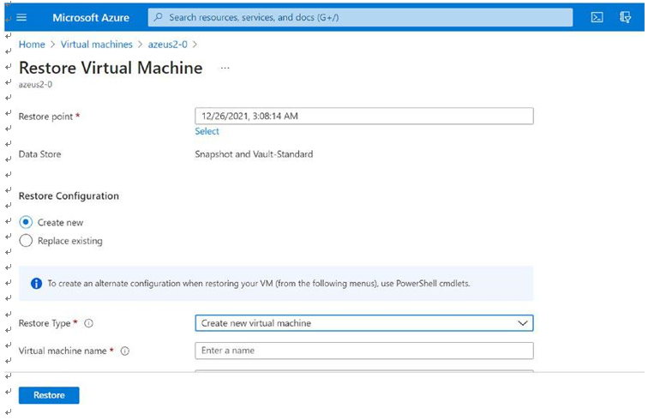Open the directories and subscriptions filter icon
The height and width of the screenshot is (420, 648).
click(625, 17)
